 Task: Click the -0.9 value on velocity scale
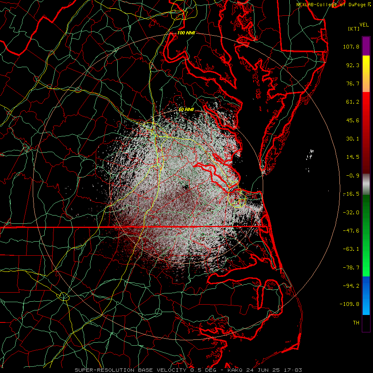point(353,176)
